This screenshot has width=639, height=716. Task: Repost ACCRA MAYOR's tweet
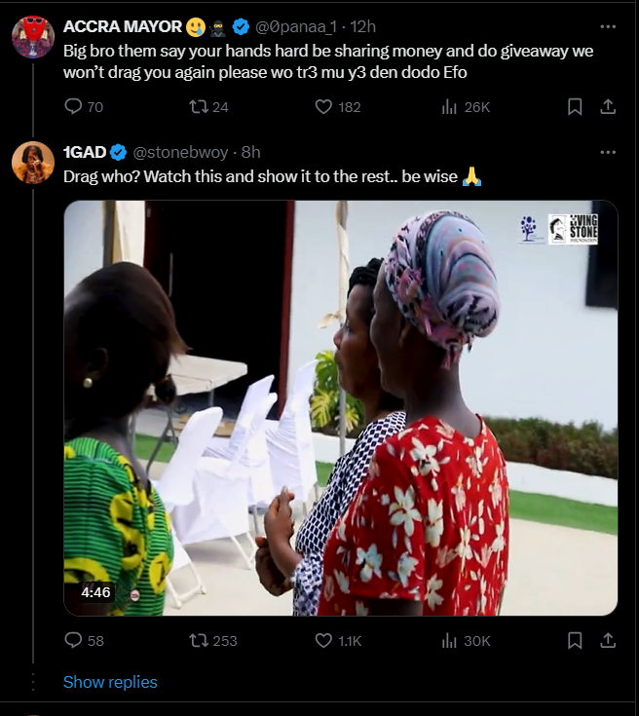coord(199,106)
